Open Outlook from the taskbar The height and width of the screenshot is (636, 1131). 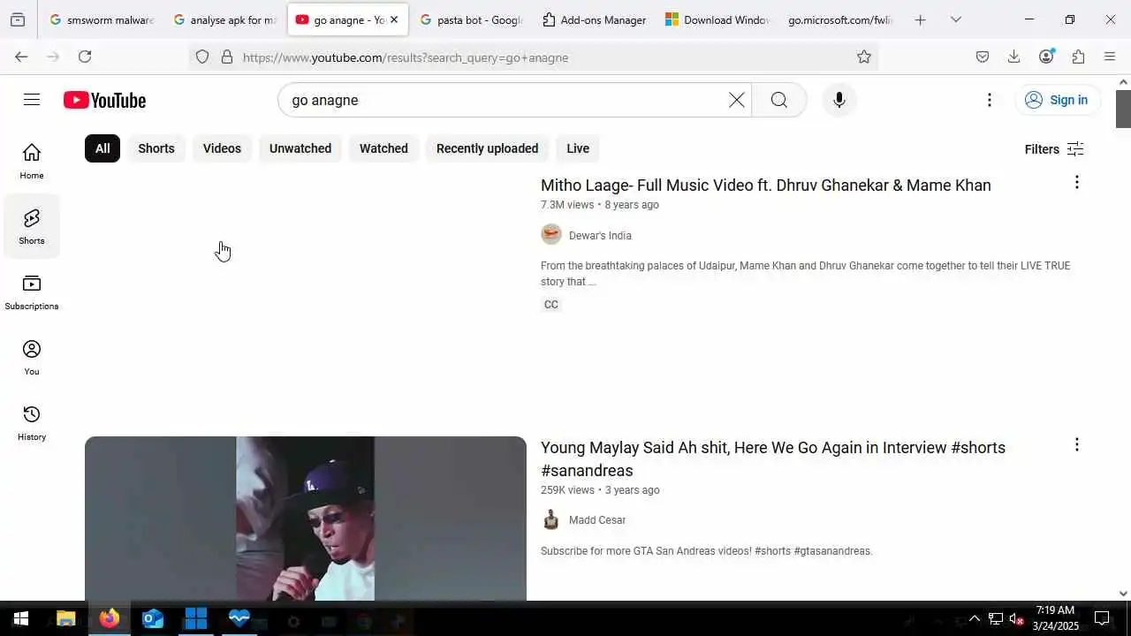coord(152,618)
